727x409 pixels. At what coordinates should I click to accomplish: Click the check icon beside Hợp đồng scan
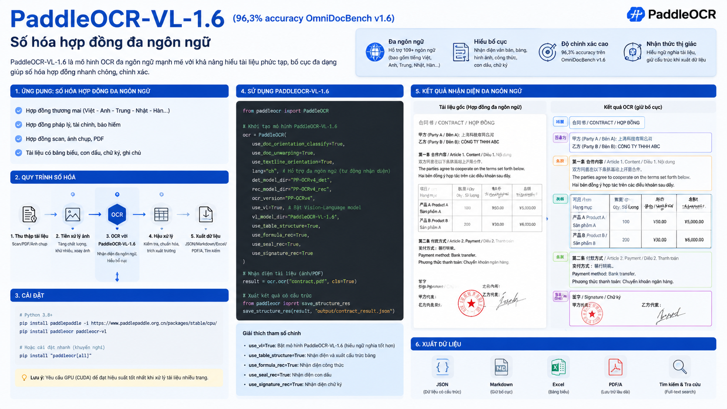point(19,139)
